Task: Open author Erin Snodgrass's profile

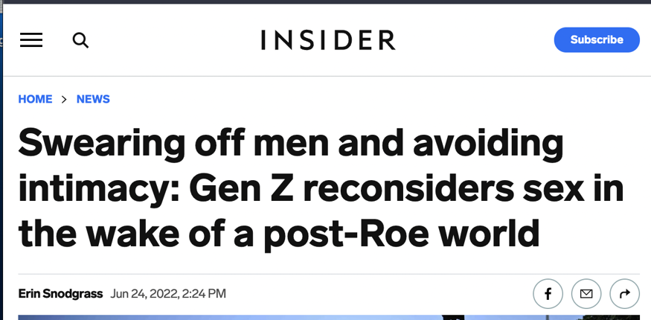Action: pos(60,293)
